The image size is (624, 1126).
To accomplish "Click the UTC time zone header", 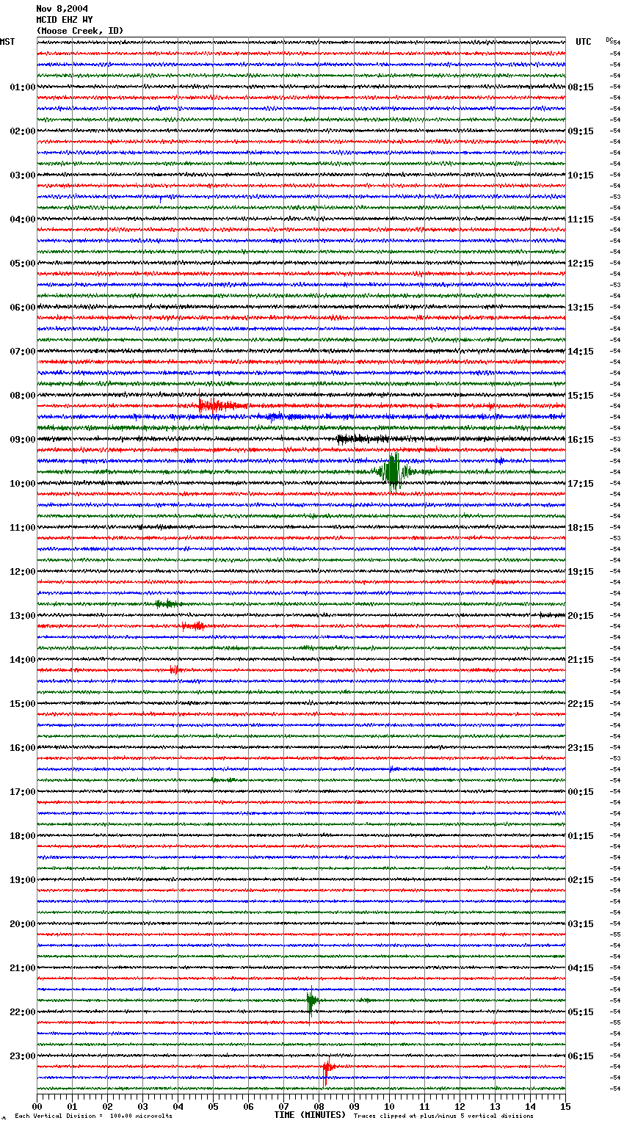I will (584, 42).
